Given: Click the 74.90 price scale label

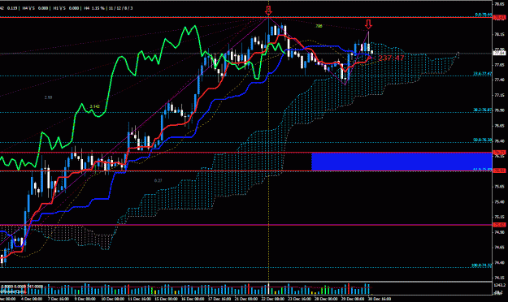Looking at the screenshot, I should 499,232.
